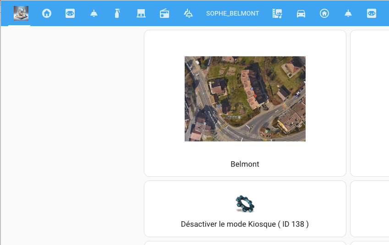Switch to the SOPHE_BELMONT tab
This screenshot has width=389, height=245.
232,13
